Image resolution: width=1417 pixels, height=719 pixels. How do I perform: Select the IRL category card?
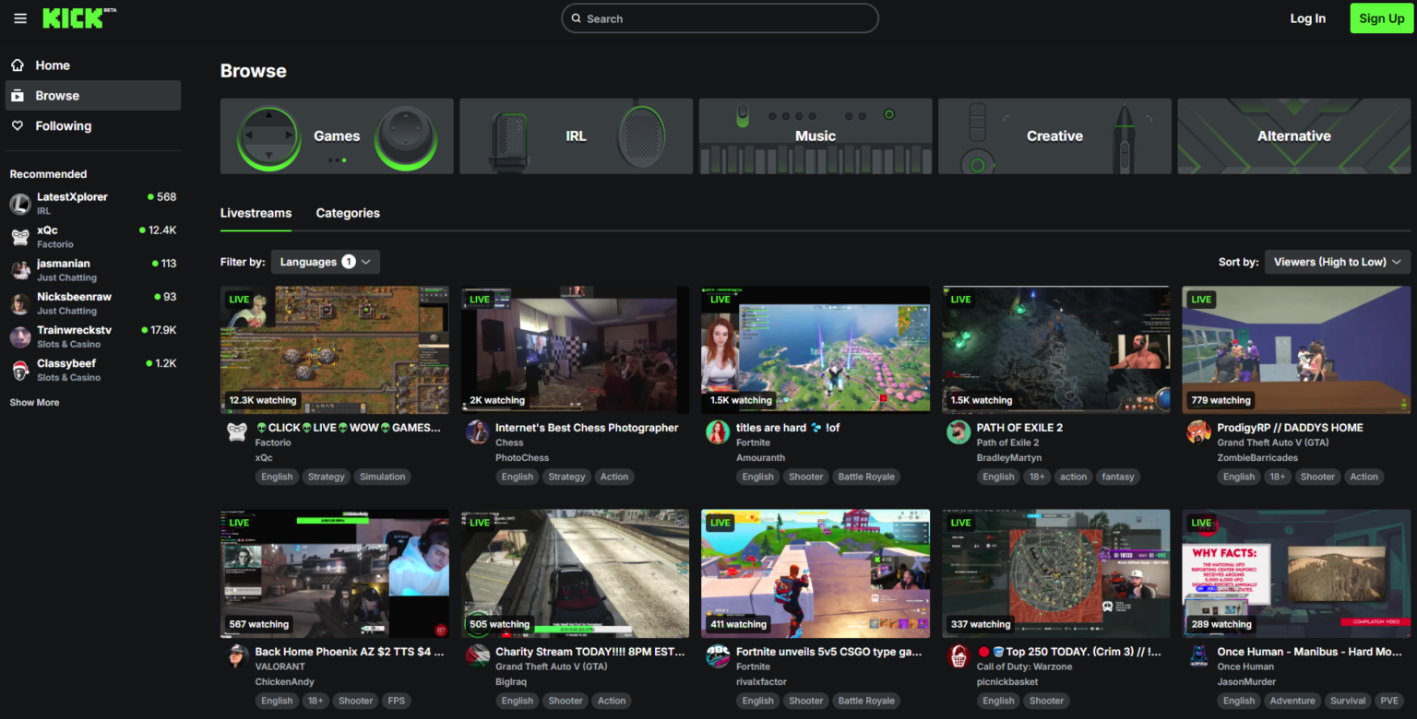coord(576,136)
